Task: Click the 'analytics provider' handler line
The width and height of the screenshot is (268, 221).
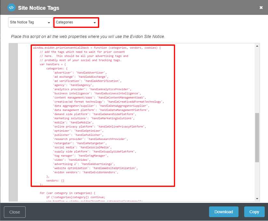Action: 92,89
